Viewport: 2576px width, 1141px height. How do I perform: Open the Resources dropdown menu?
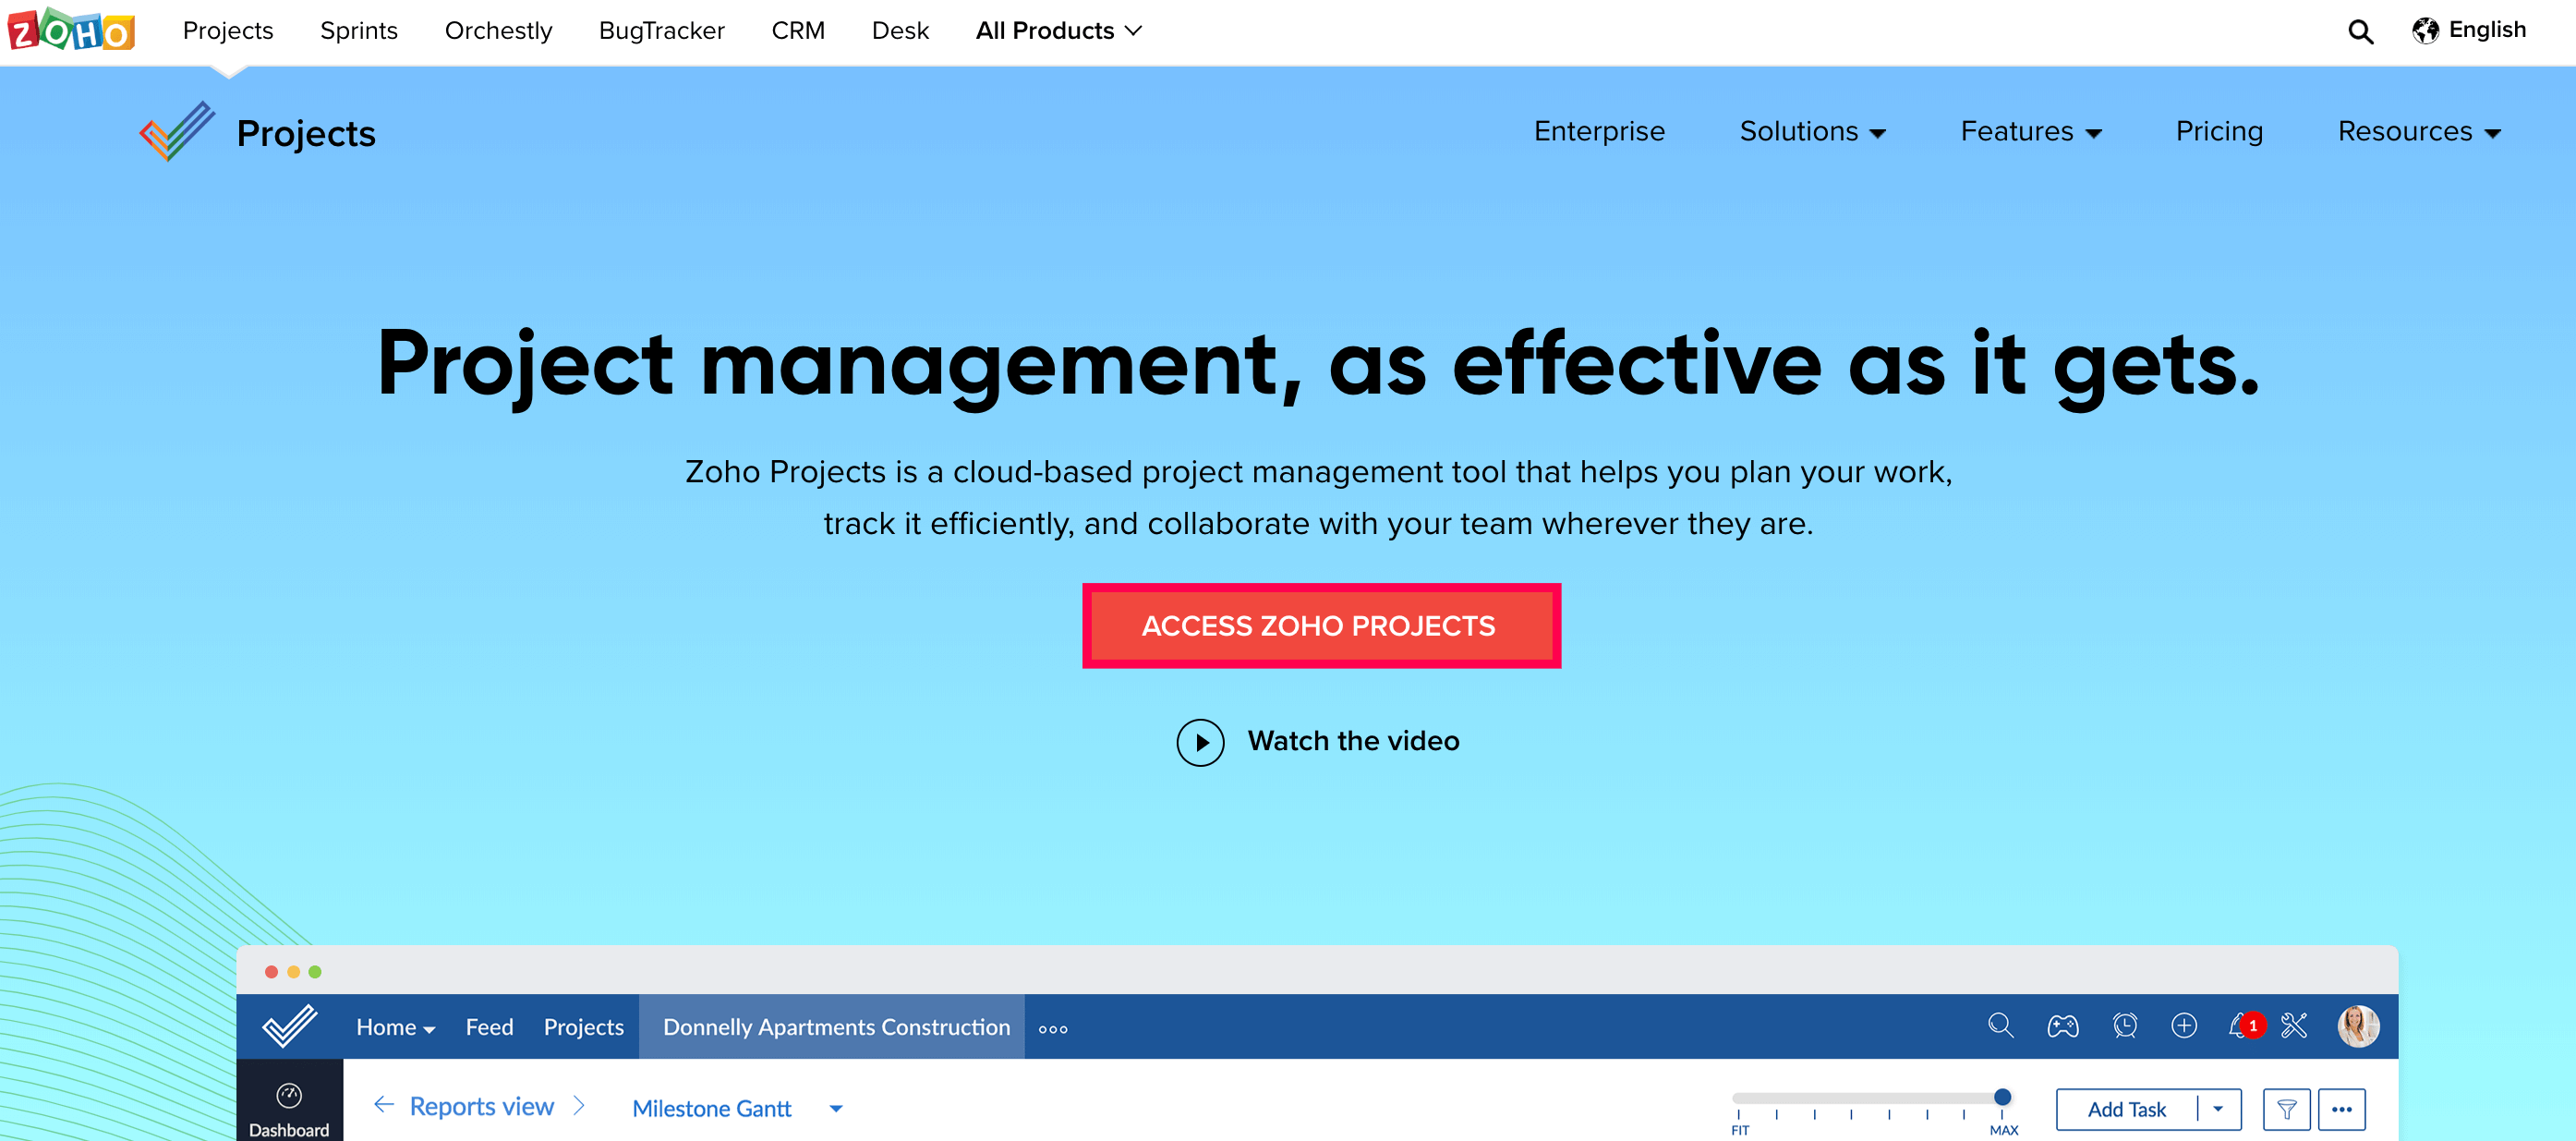[x=2418, y=132]
